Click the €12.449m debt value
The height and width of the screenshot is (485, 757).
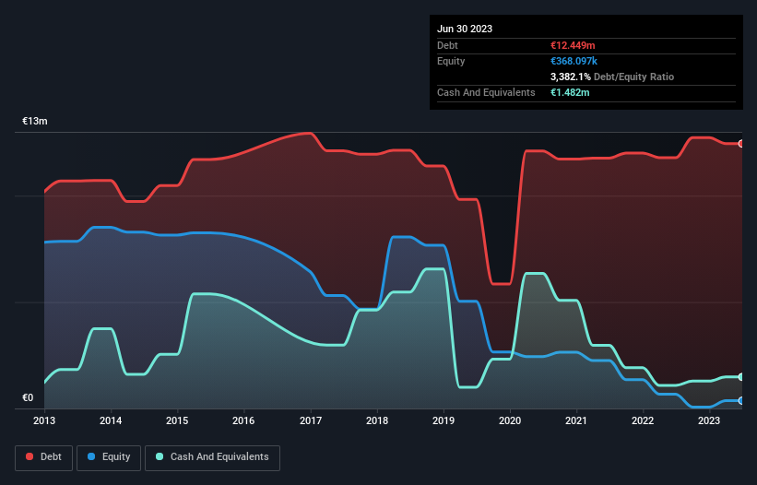(x=573, y=45)
